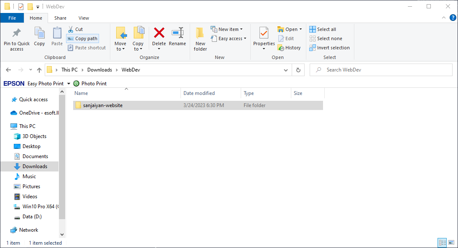Open the File menu
Image resolution: width=458 pixels, height=248 pixels.
12,18
